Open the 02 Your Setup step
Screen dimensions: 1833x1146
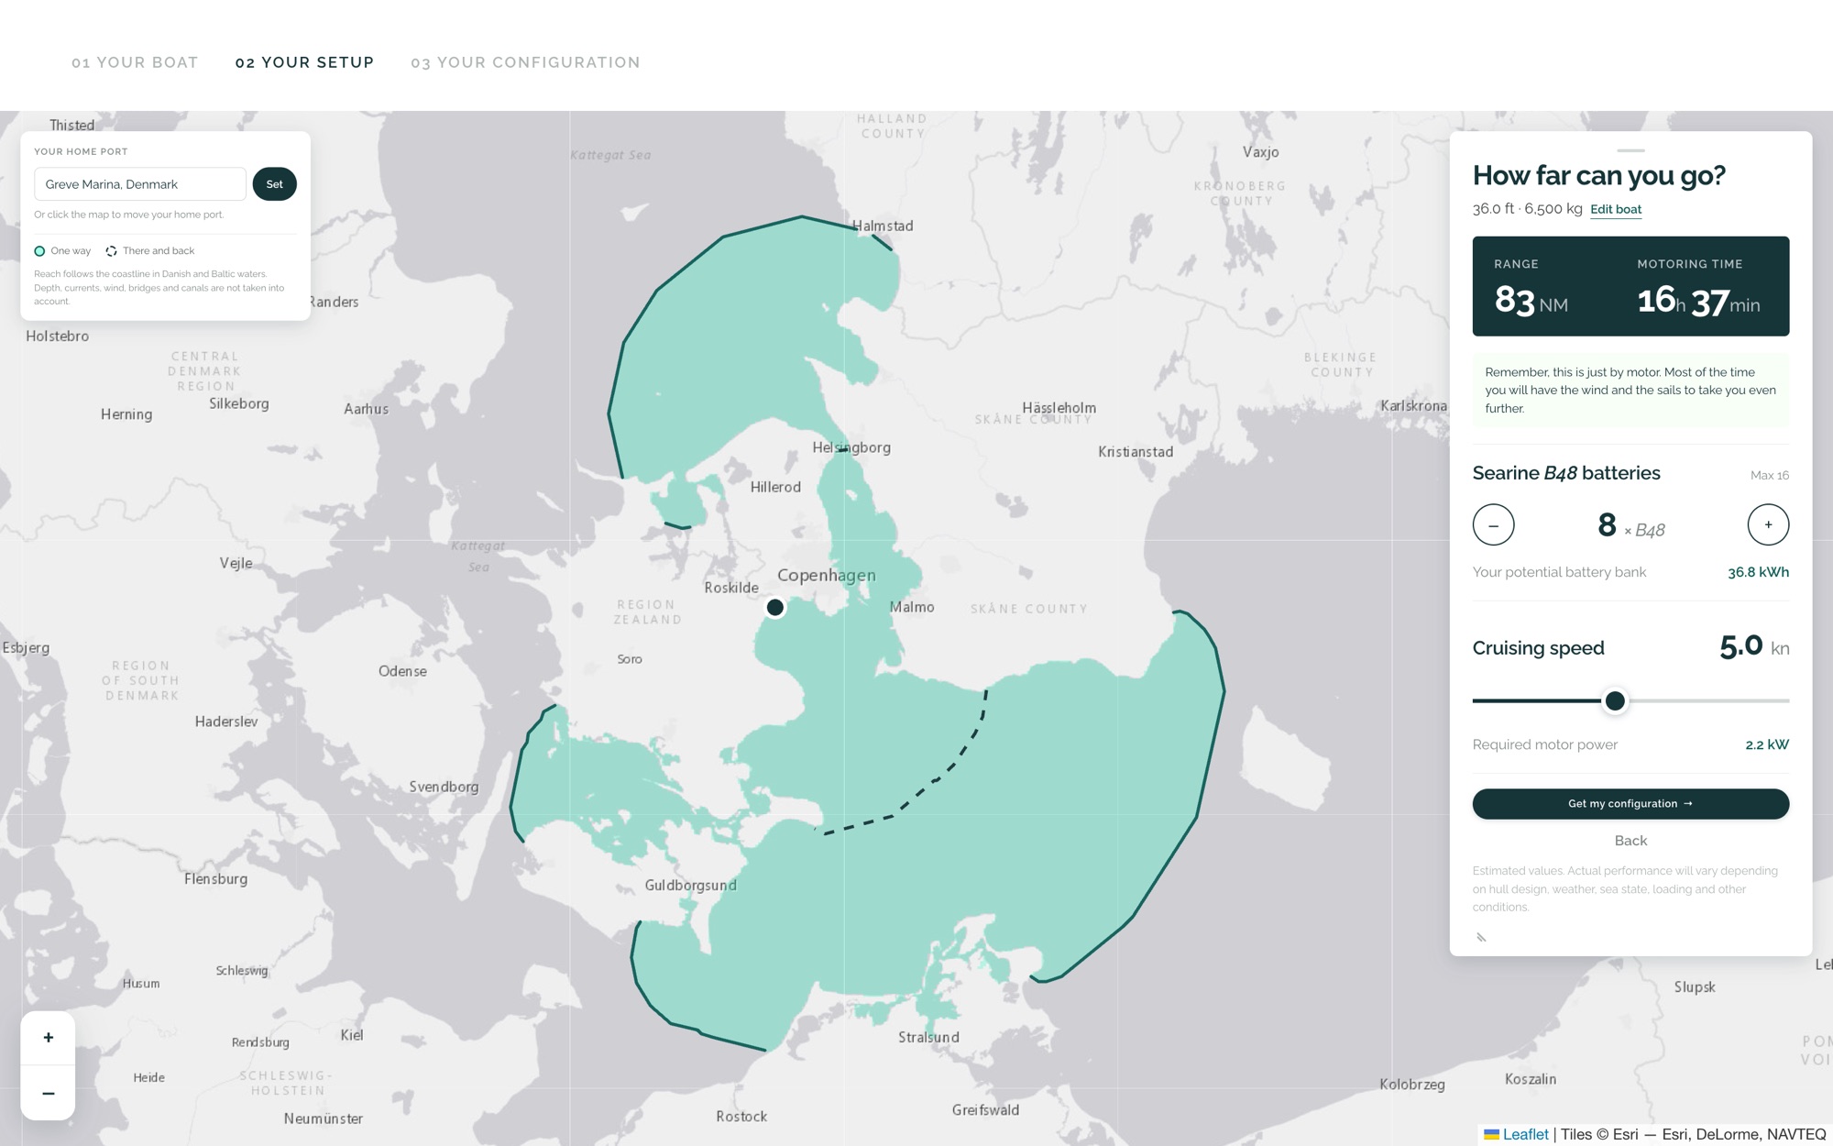pos(304,62)
